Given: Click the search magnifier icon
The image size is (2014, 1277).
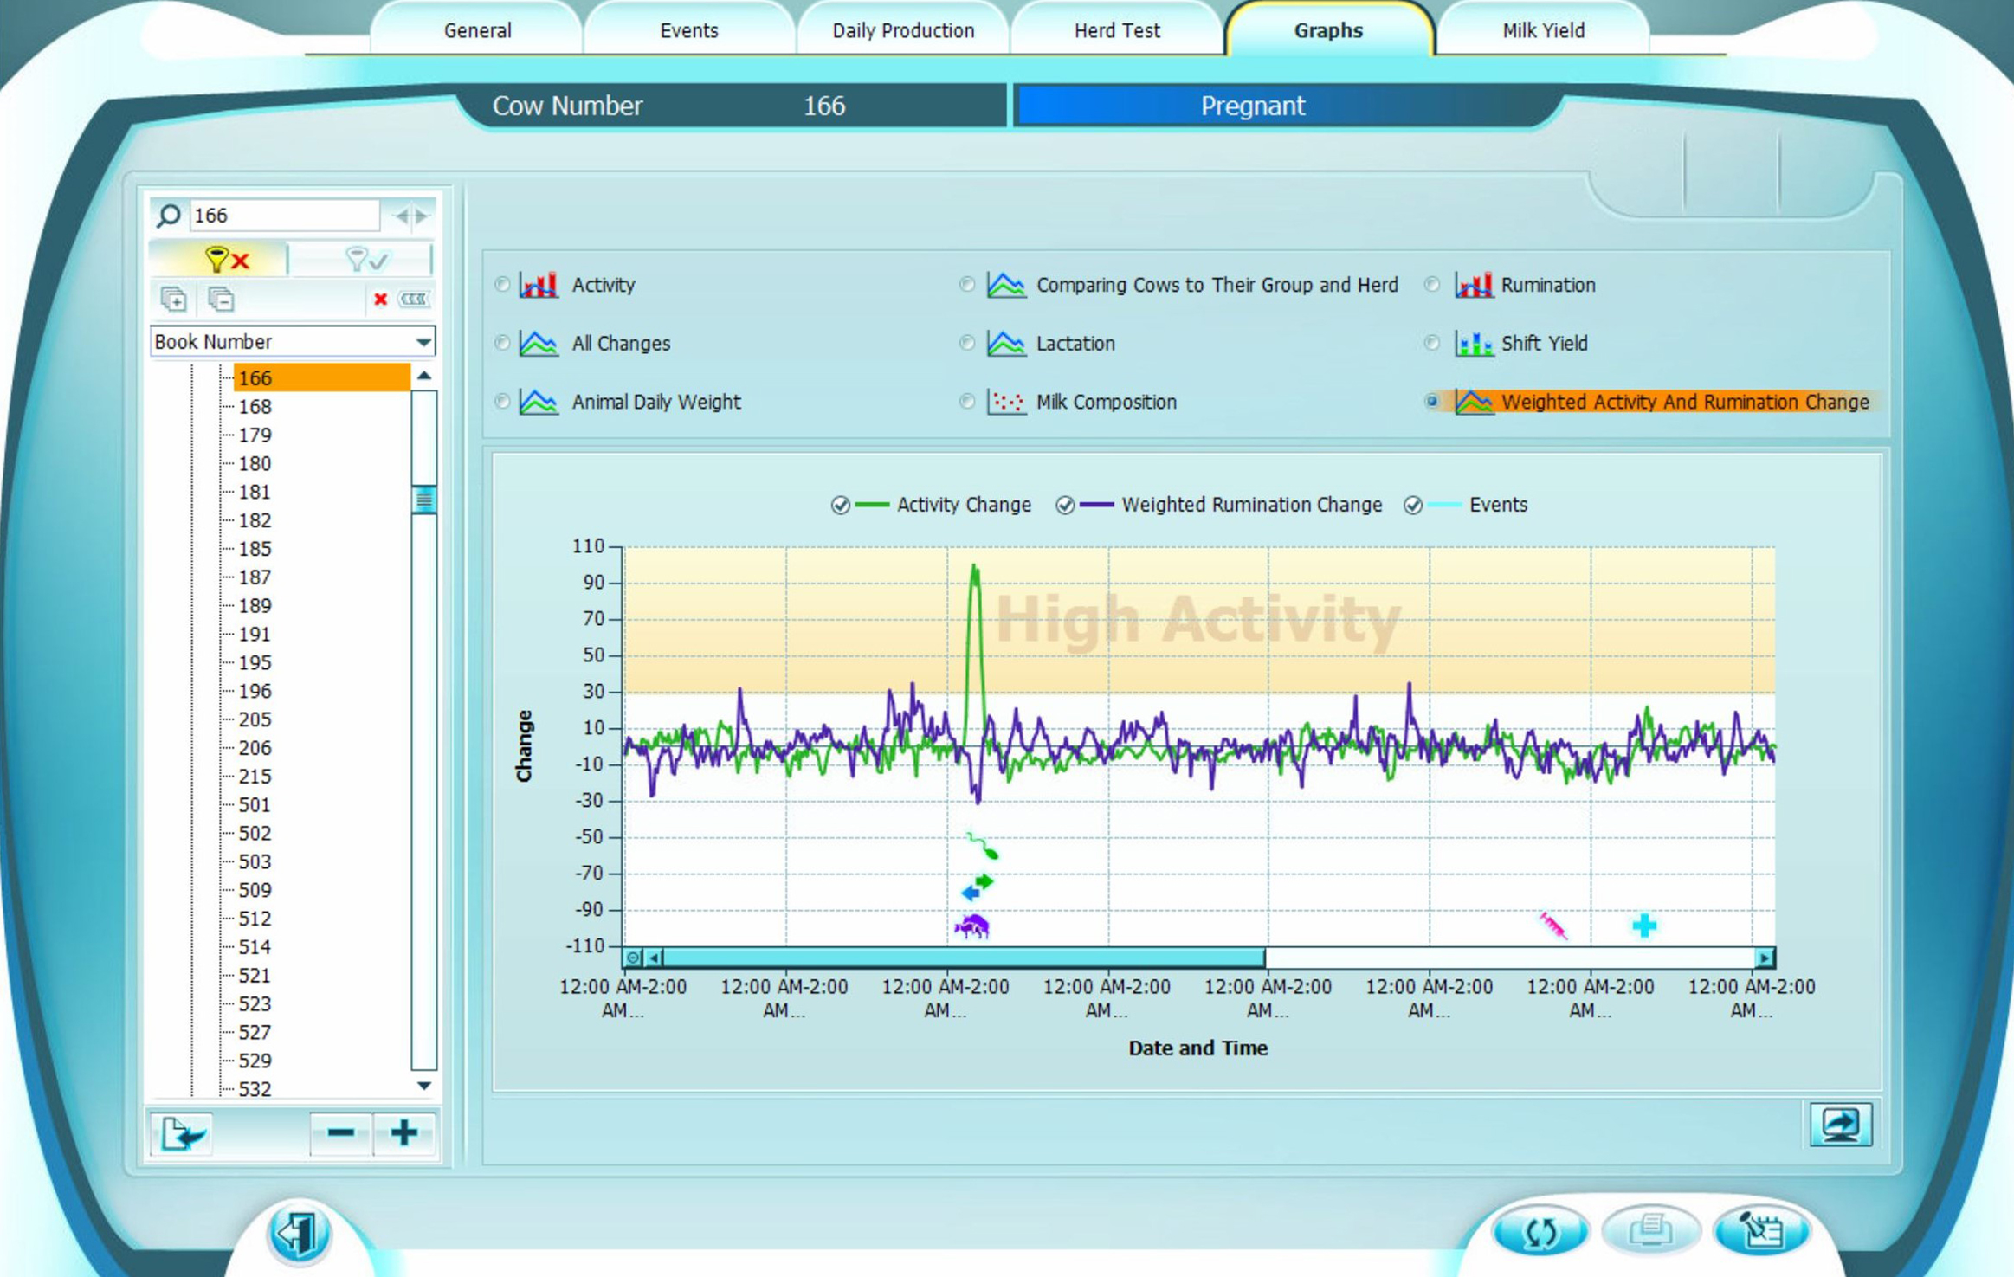Looking at the screenshot, I should (x=169, y=216).
